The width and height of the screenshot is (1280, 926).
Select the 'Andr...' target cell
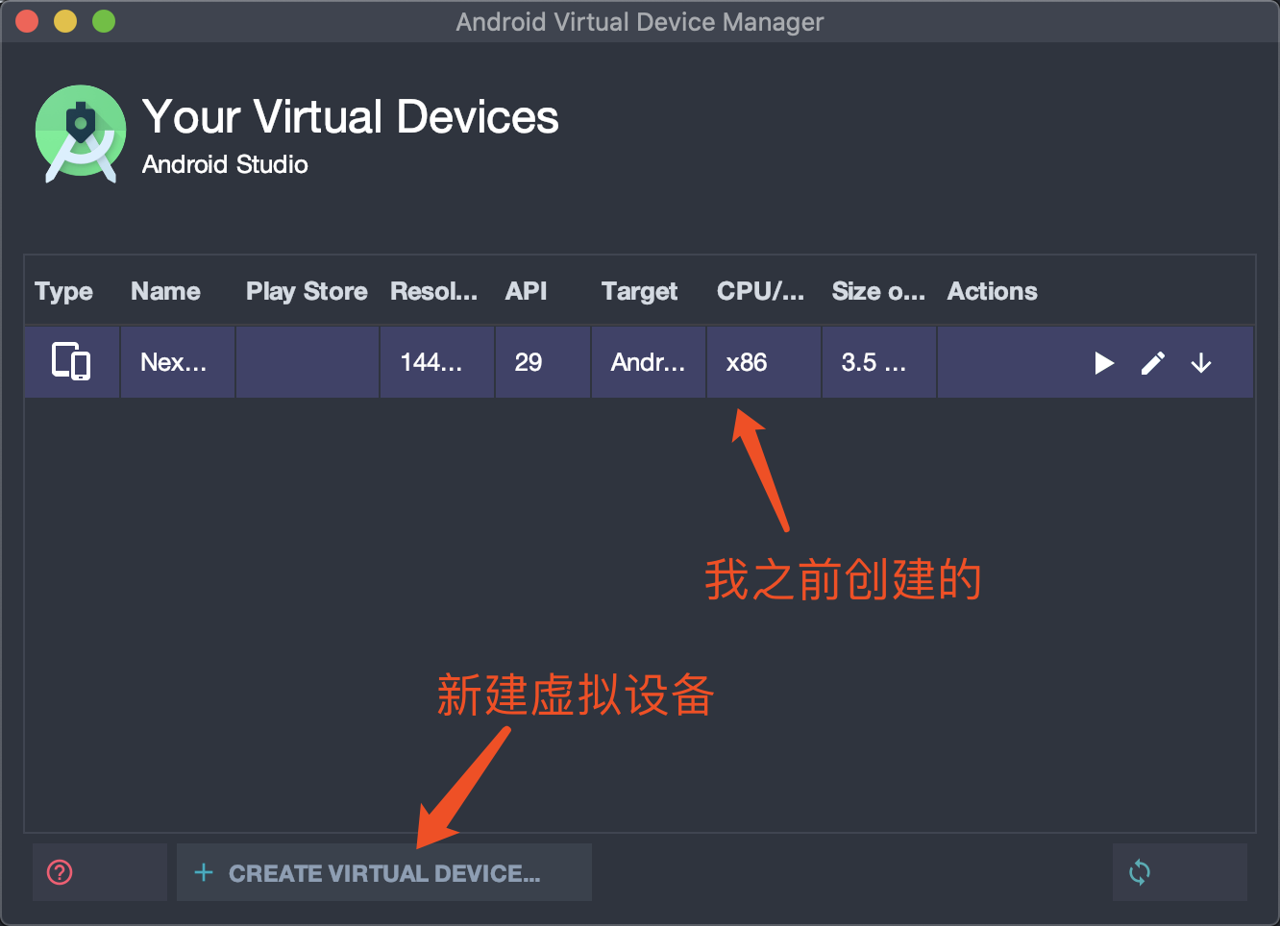pos(649,362)
